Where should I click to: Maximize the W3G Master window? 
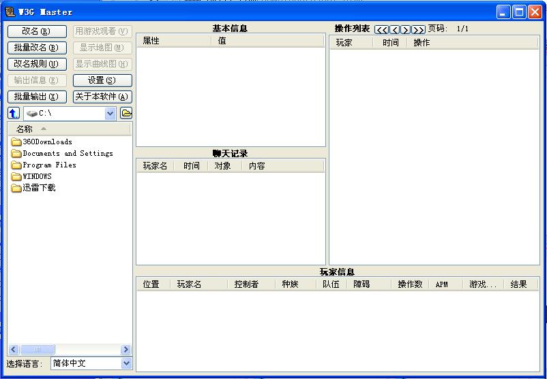(519, 12)
